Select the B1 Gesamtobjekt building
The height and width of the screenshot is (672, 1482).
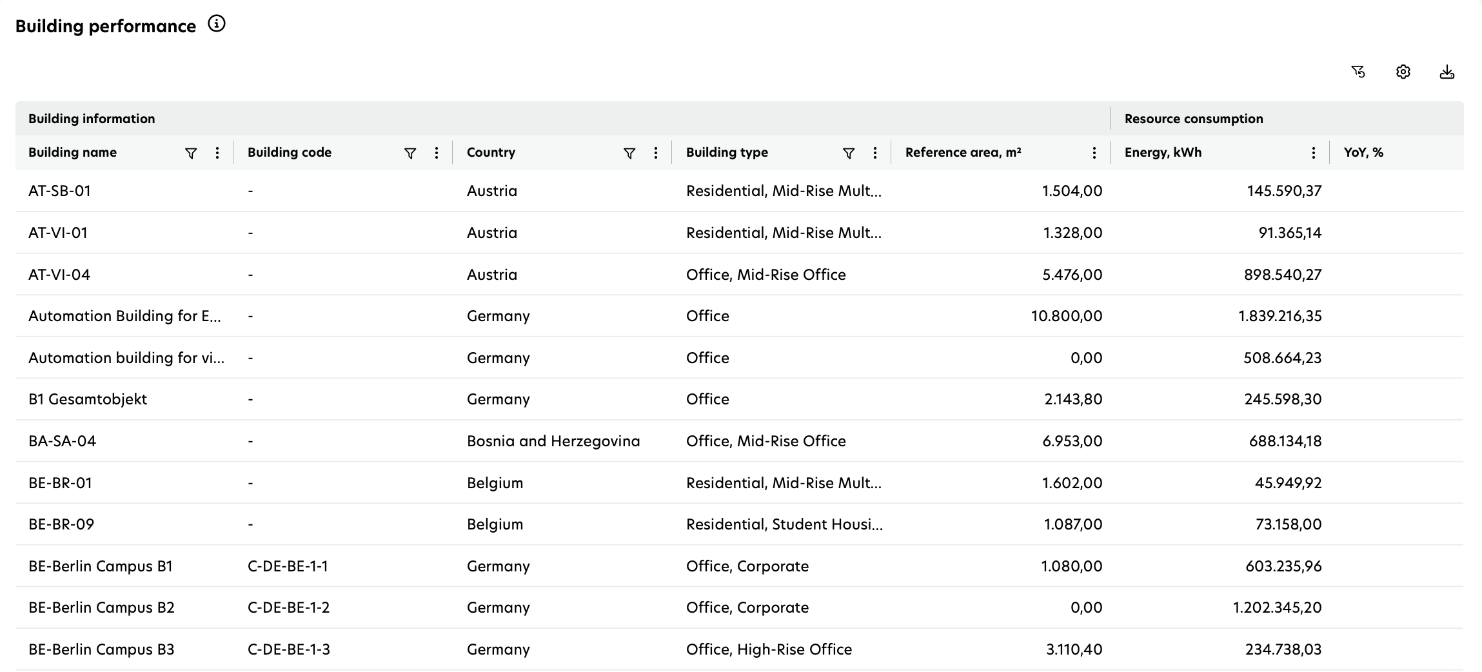pyautogui.click(x=88, y=399)
